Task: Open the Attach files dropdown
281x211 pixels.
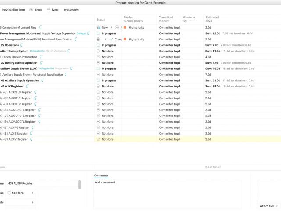Action: click(269, 206)
